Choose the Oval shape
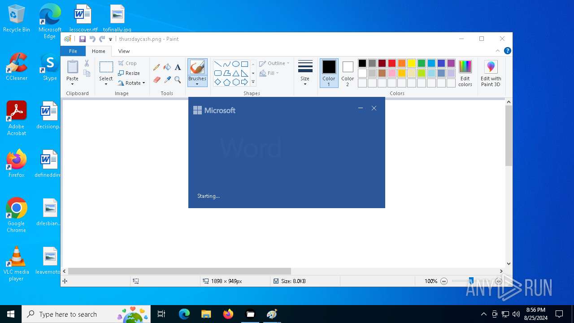Screen dimensions: 574x323 pos(235,64)
